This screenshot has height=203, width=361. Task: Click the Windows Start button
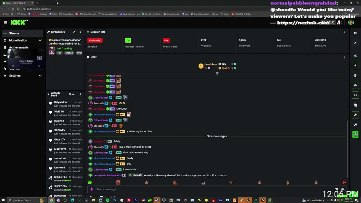click(x=3, y=200)
